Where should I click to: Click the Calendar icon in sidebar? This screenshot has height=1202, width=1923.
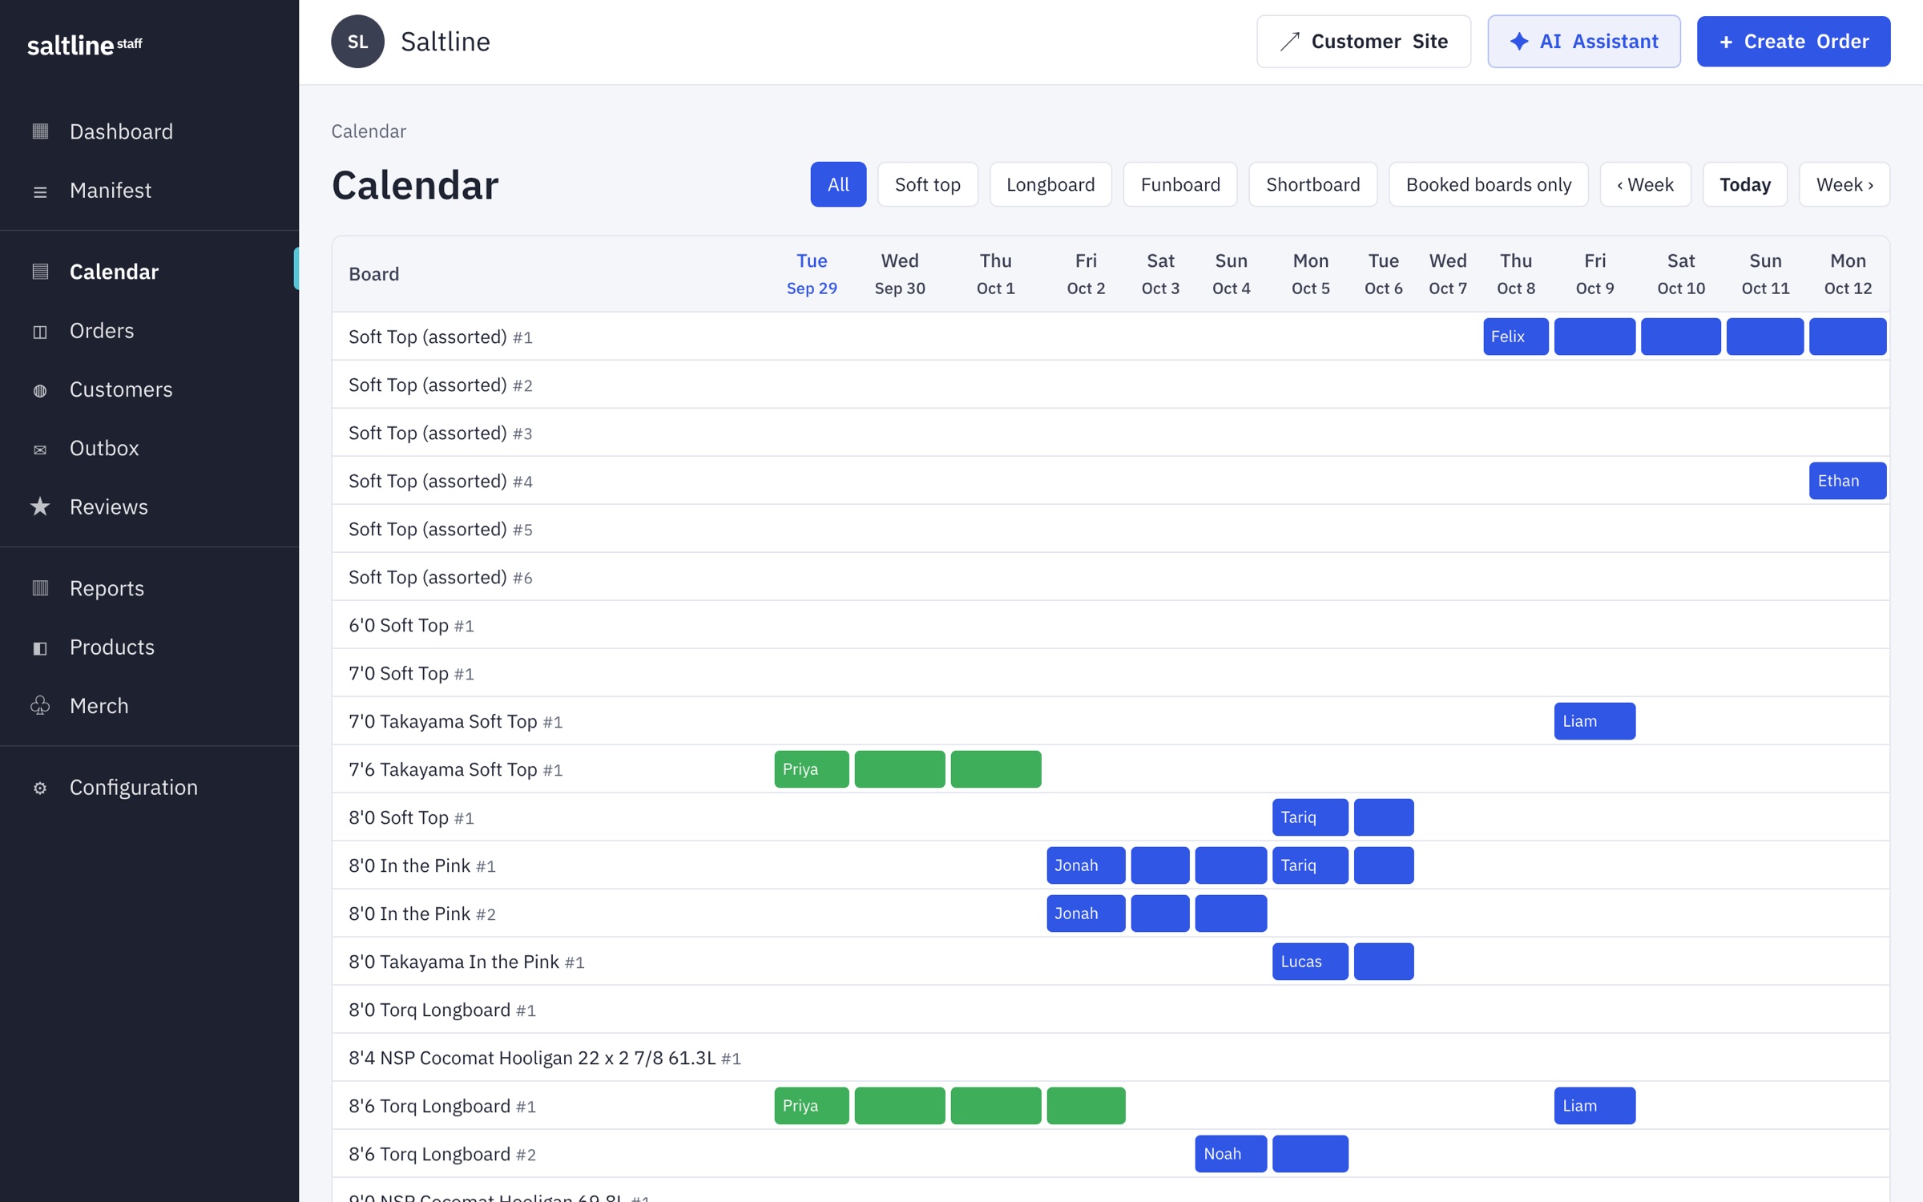pyautogui.click(x=40, y=272)
